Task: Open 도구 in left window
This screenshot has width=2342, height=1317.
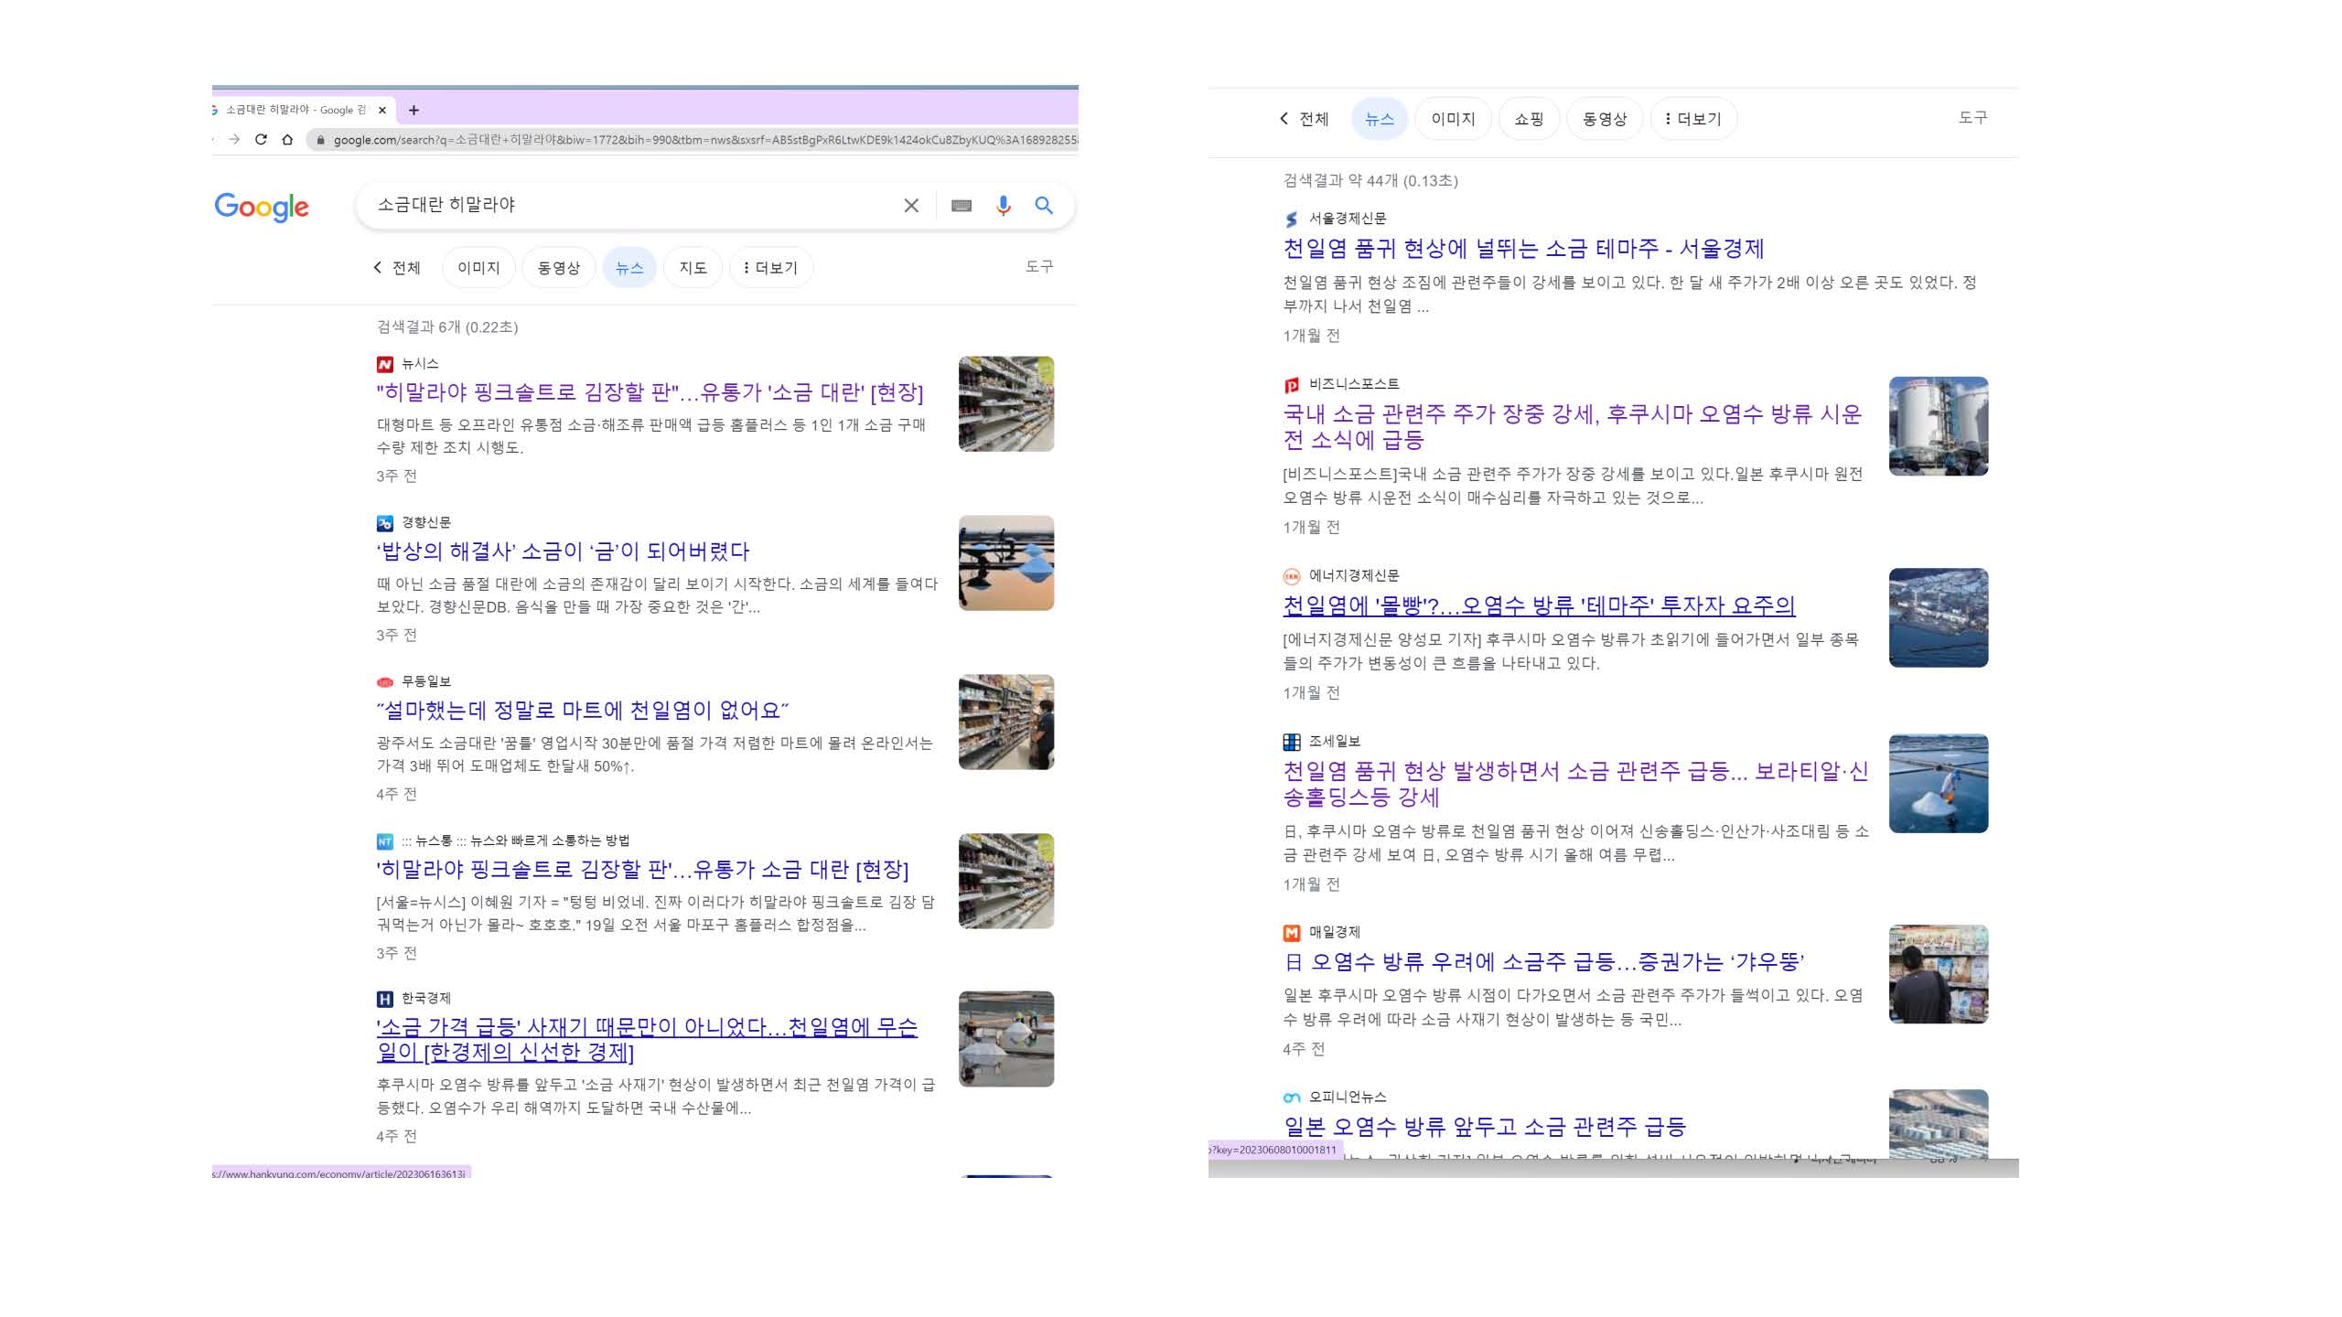Action: pyautogui.click(x=1039, y=266)
